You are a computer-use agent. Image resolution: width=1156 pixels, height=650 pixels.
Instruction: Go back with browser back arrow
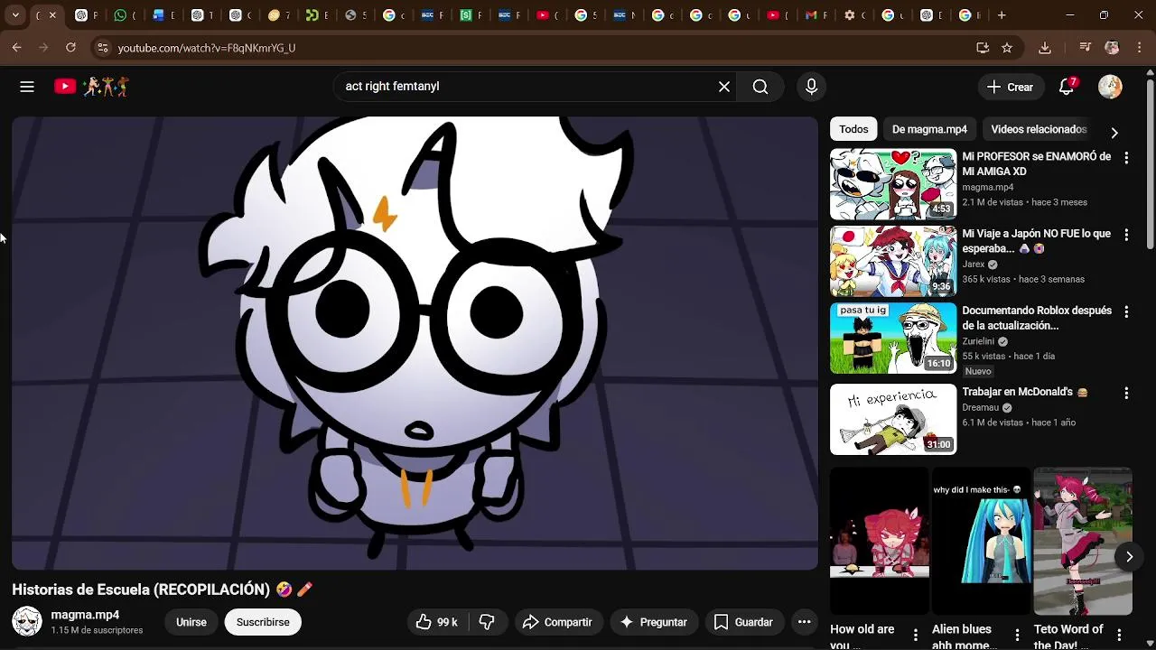(x=17, y=48)
